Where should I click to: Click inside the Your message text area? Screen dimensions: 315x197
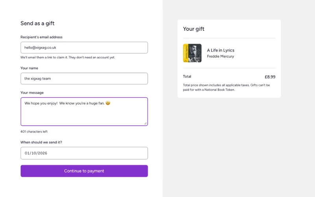(84, 112)
